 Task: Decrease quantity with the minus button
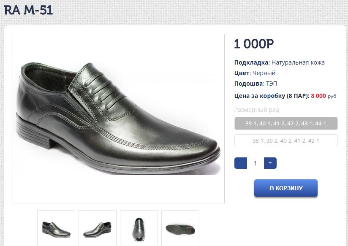240,163
